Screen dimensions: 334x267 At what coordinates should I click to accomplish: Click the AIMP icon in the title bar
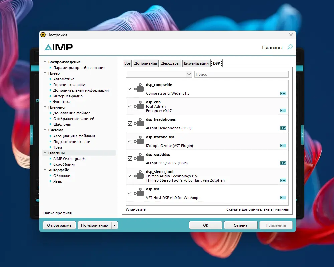click(43, 35)
